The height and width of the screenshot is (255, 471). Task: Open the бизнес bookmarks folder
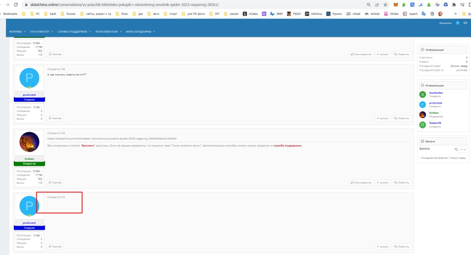coord(68,14)
